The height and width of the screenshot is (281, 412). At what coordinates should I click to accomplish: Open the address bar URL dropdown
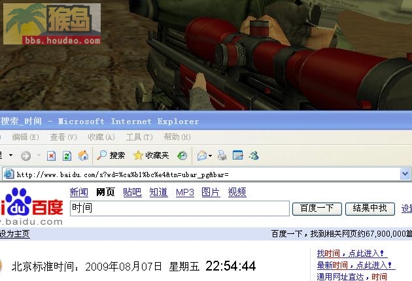[405, 174]
